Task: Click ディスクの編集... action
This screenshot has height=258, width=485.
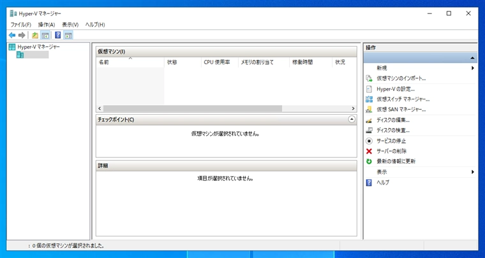Action: [x=393, y=120]
